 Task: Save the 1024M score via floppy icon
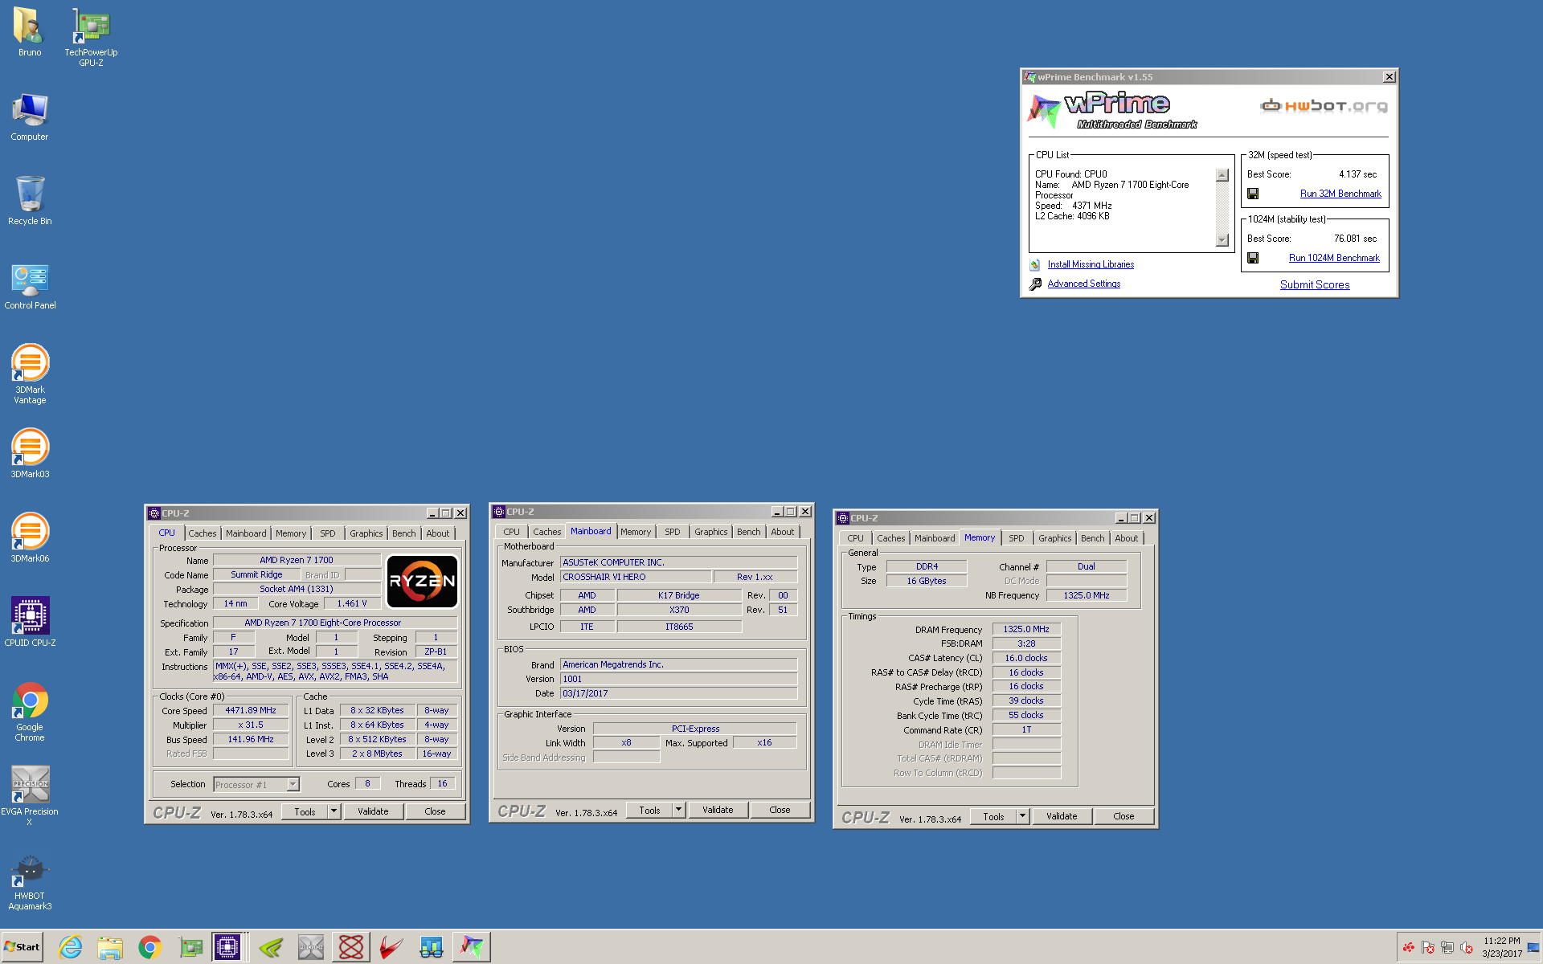click(1252, 258)
